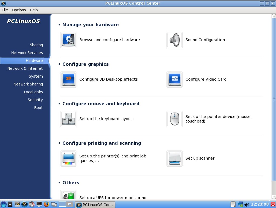Click the Set up scanner text

tap(200, 158)
